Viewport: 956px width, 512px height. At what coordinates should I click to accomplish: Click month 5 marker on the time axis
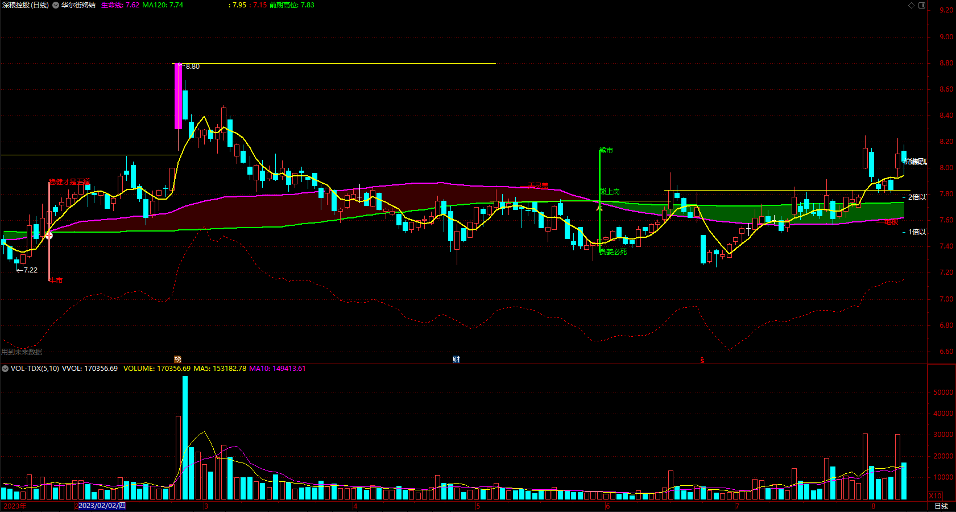coord(478,506)
